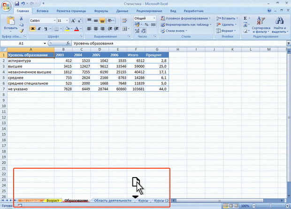This screenshot has height=209, width=291.
Task: Open Условное форматирование dropdown
Action: tap(185, 18)
